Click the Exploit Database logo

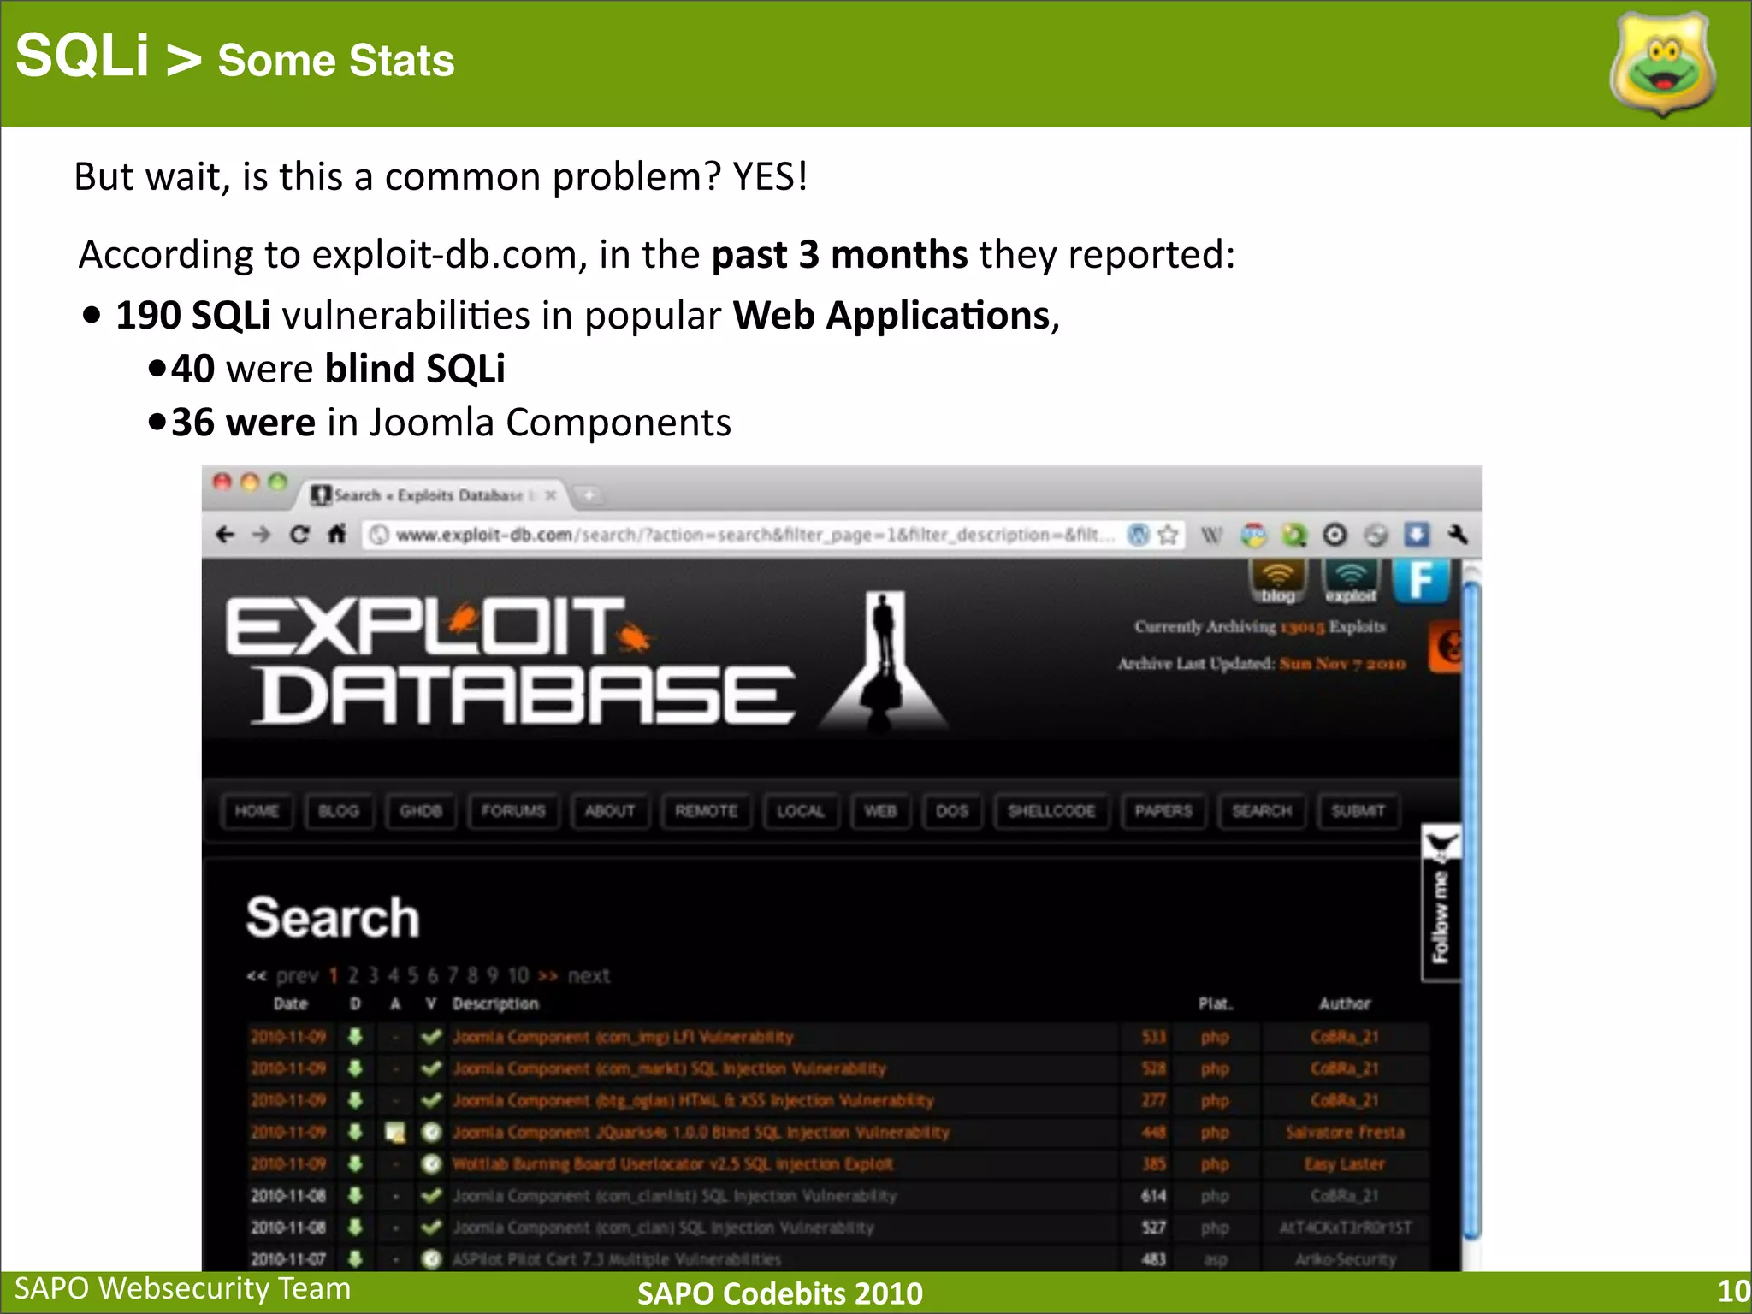(587, 661)
